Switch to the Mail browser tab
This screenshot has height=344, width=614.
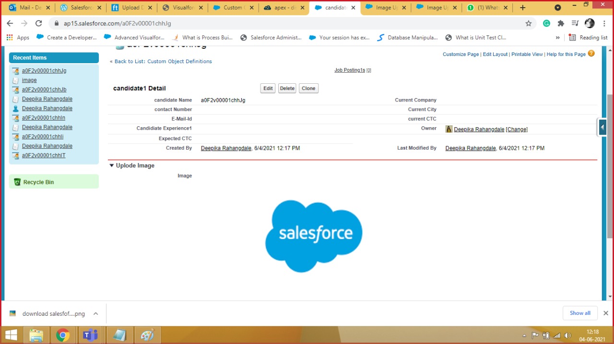click(x=29, y=8)
